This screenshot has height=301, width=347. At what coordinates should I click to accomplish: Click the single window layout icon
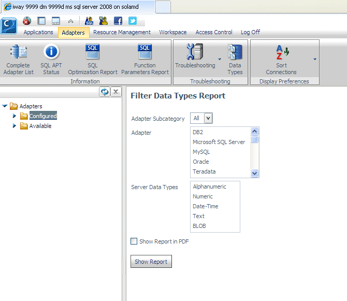click(x=41, y=21)
